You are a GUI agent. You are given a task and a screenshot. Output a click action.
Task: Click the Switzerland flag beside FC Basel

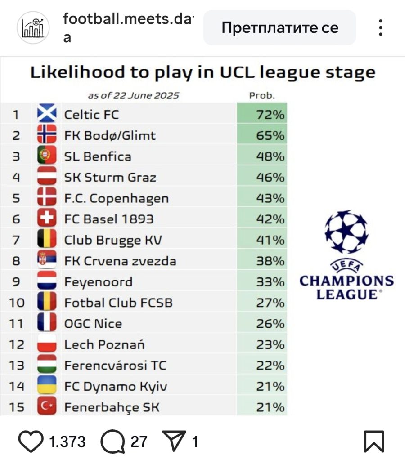click(x=47, y=218)
